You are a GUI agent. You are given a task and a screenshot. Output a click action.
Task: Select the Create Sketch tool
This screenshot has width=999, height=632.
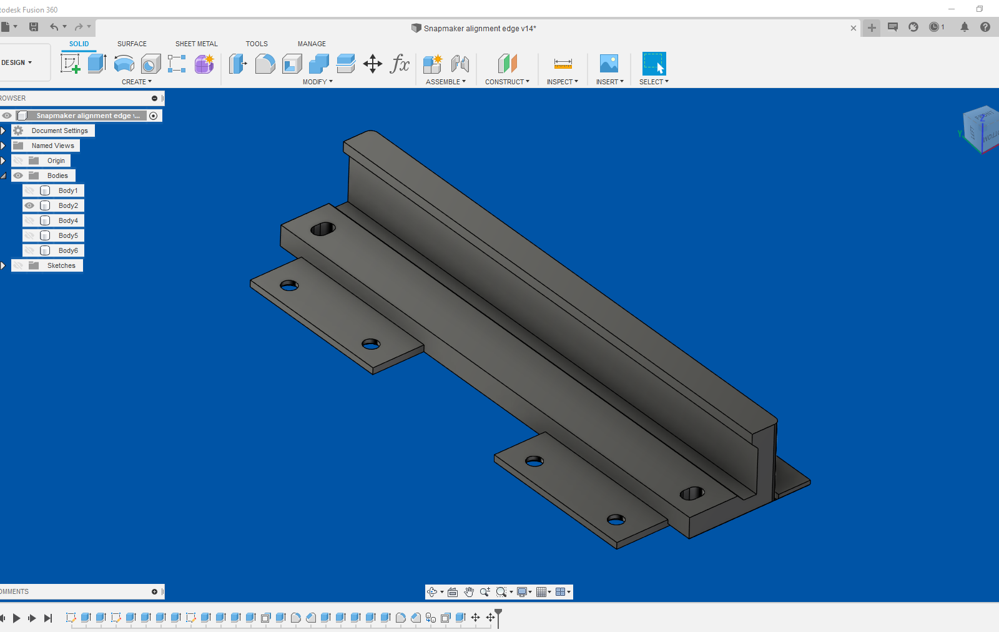pyautogui.click(x=71, y=63)
